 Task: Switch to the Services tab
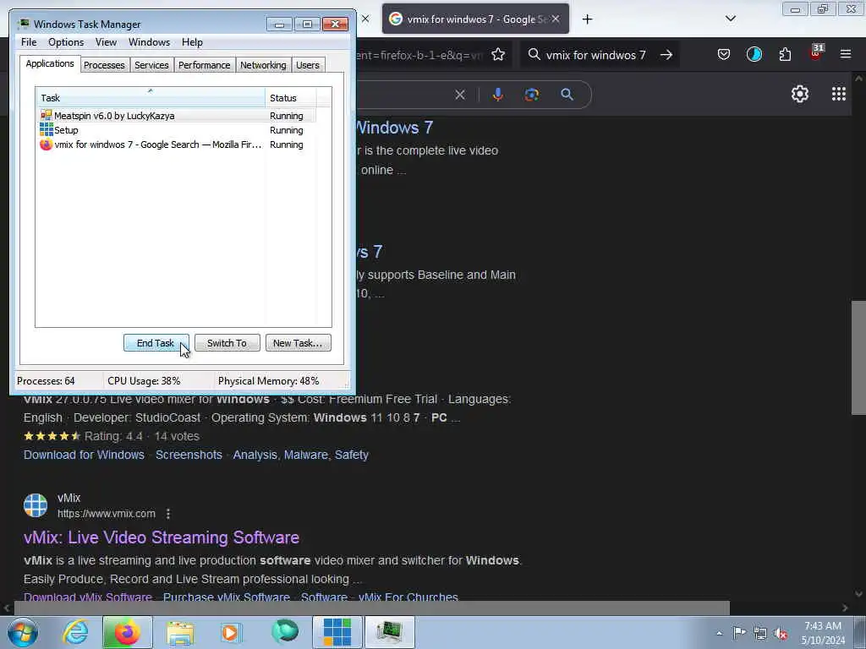click(x=151, y=65)
